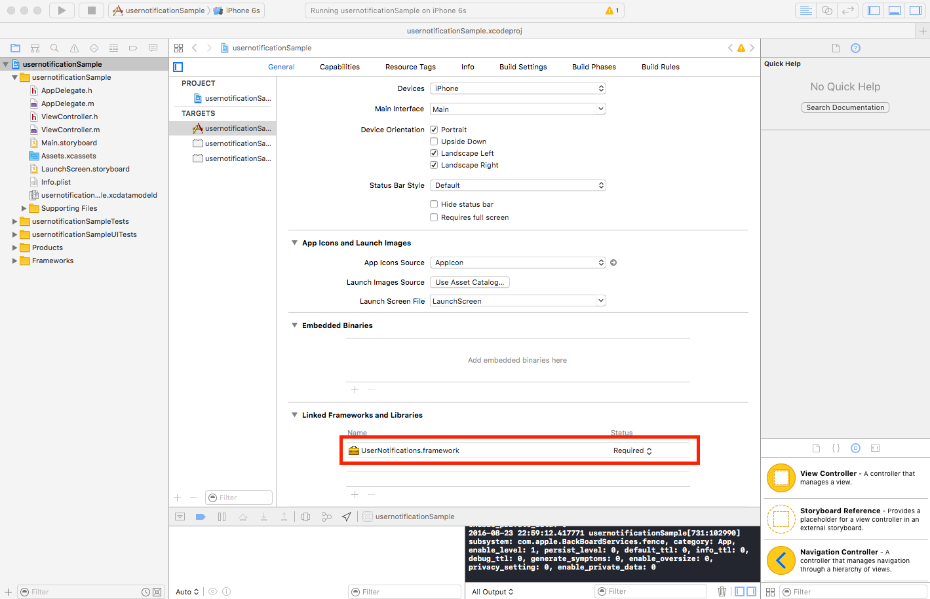Click the Stop button in toolbar
The height and width of the screenshot is (599, 930).
[92, 10]
